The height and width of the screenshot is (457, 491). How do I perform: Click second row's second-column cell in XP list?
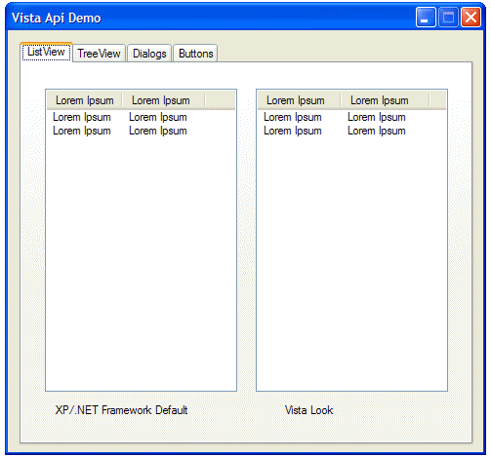coord(158,131)
